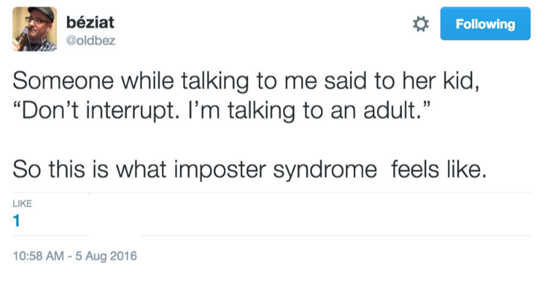The height and width of the screenshot is (282, 545).
Task: View the tweet timestamp 10:58 AM
Action: (38, 256)
